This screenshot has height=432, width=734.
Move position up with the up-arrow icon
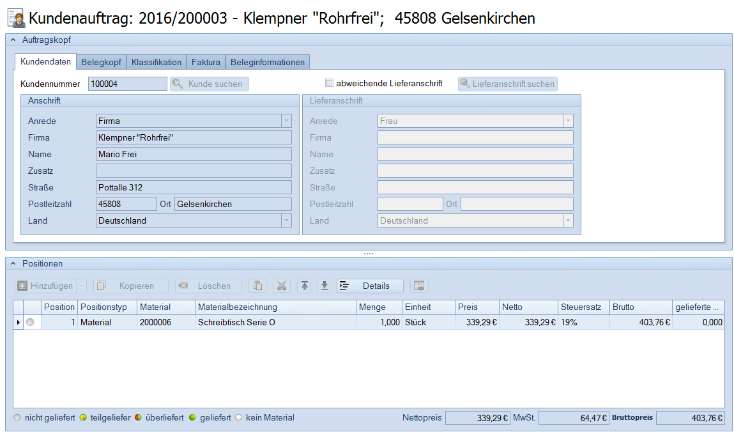(x=305, y=286)
